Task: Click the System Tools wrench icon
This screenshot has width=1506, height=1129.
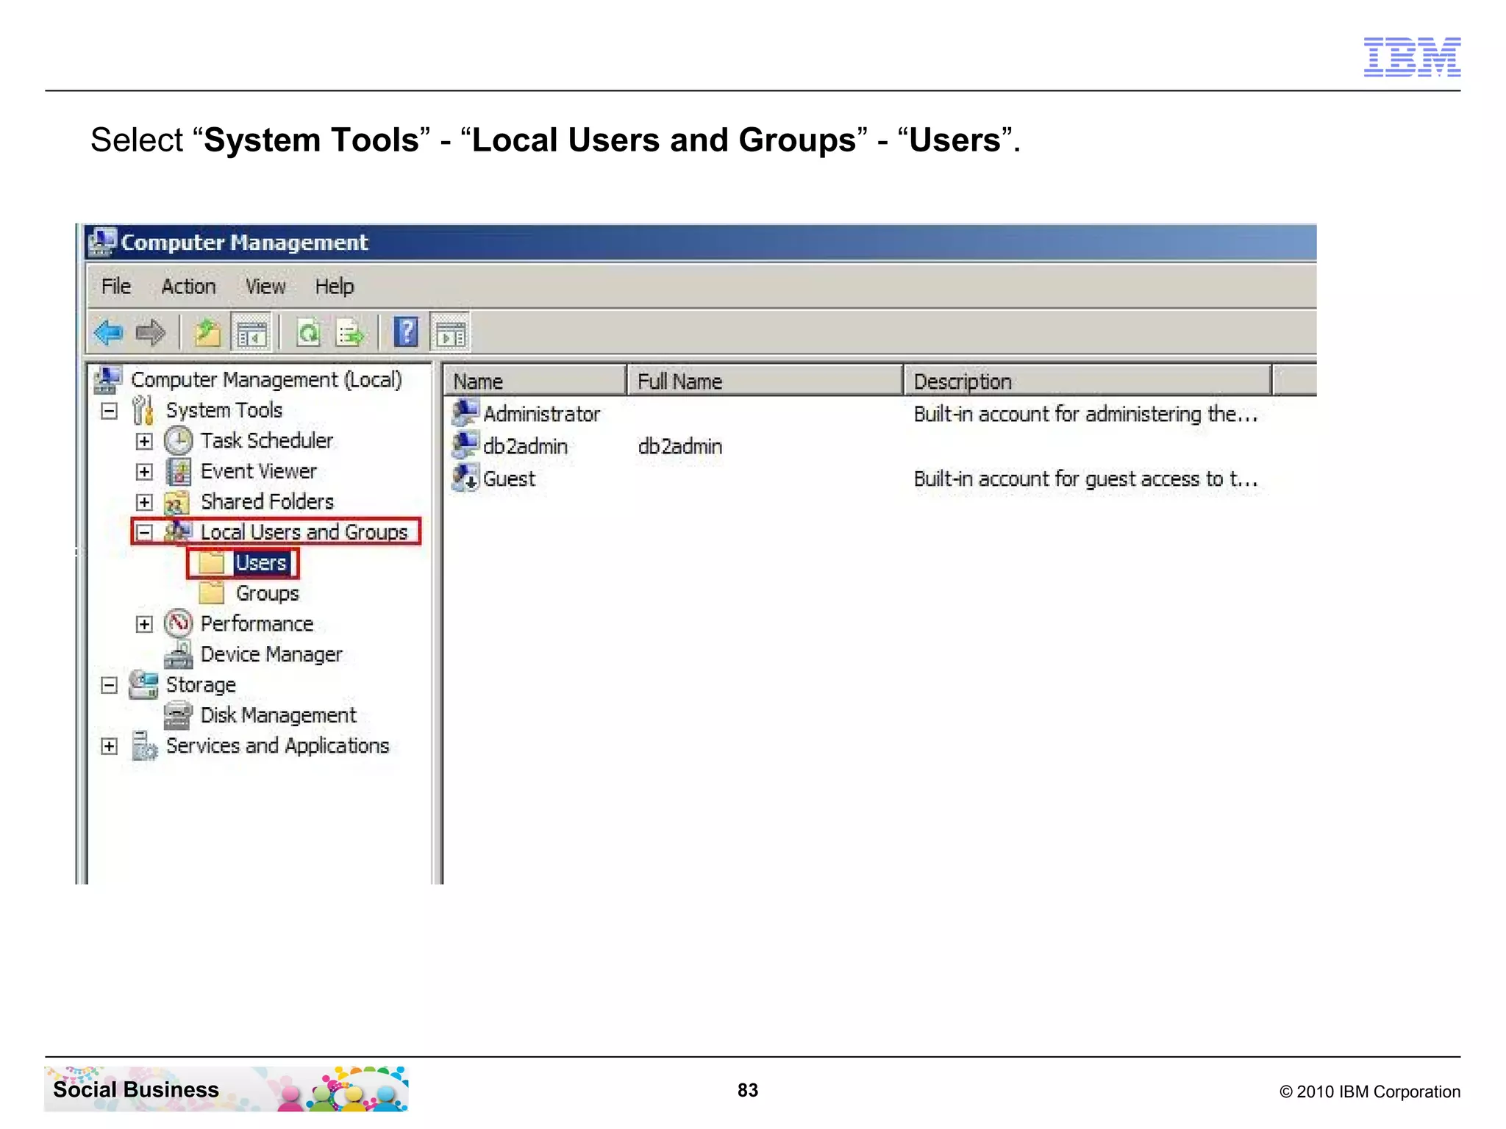Action: pos(143,410)
